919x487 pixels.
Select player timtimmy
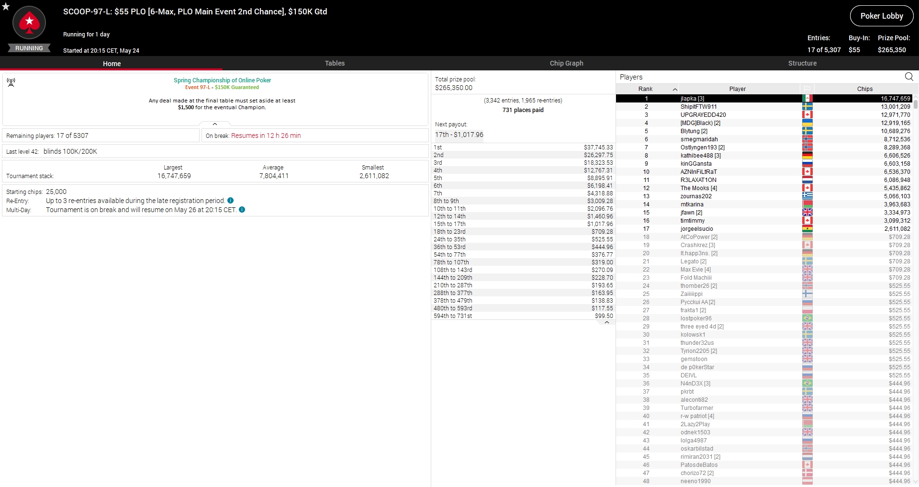click(764, 221)
